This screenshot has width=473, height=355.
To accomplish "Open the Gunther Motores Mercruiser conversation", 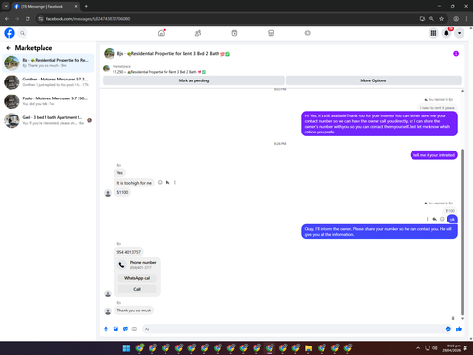I will [x=48, y=82].
